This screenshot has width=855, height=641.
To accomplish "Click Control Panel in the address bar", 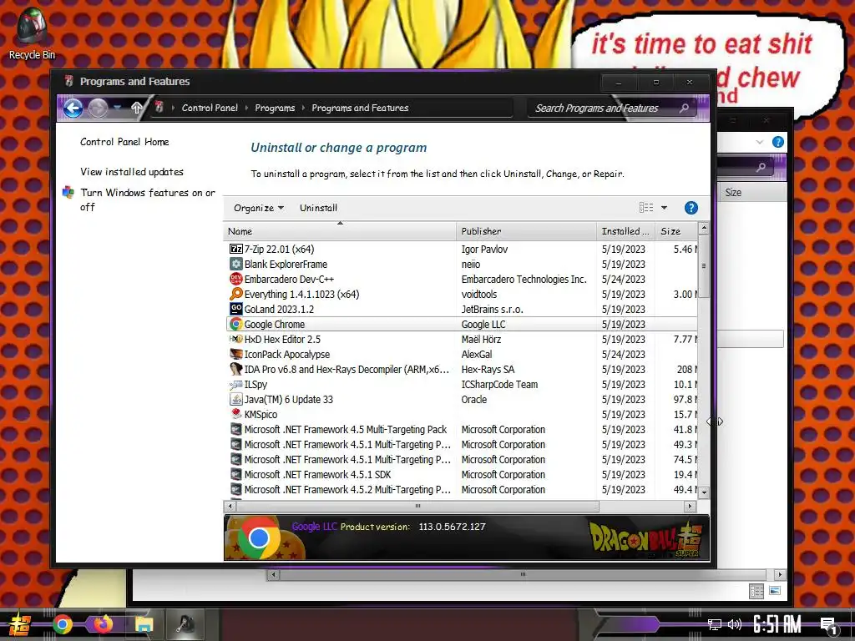I will click(x=210, y=108).
